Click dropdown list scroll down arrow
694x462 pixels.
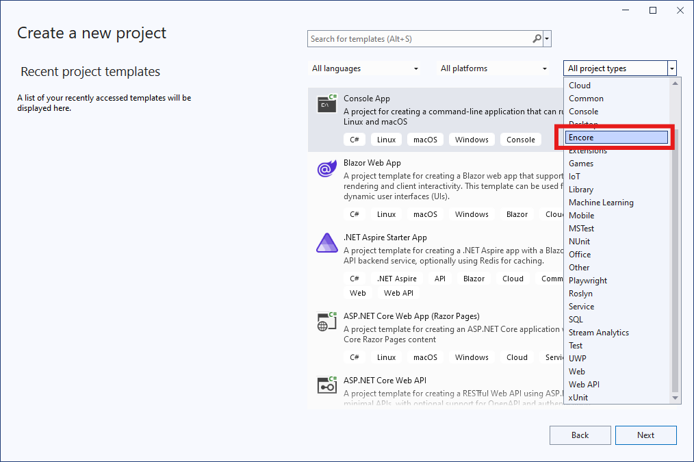675,398
